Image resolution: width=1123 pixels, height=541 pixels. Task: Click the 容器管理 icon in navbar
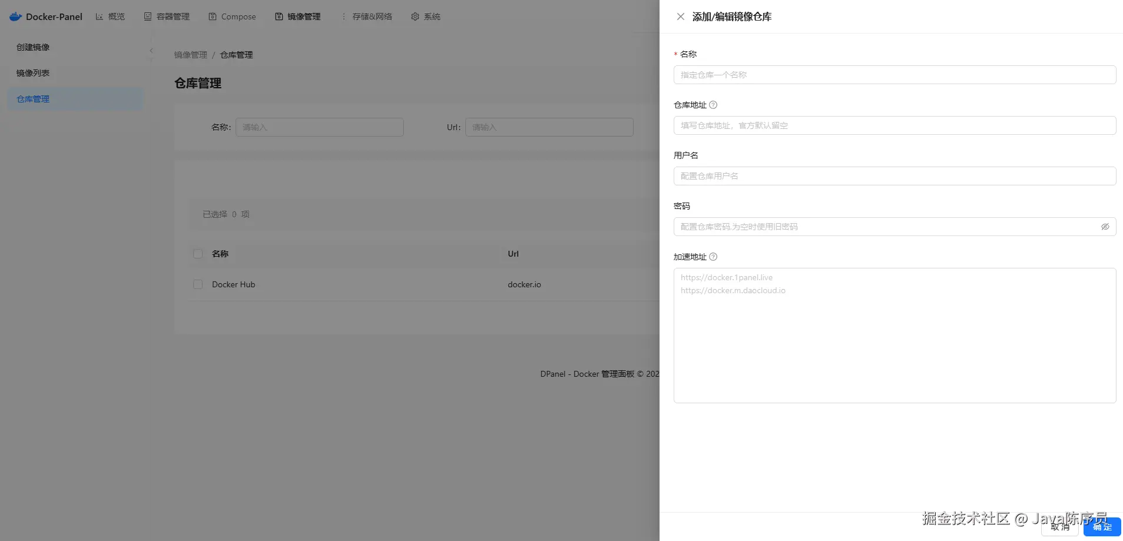(148, 16)
